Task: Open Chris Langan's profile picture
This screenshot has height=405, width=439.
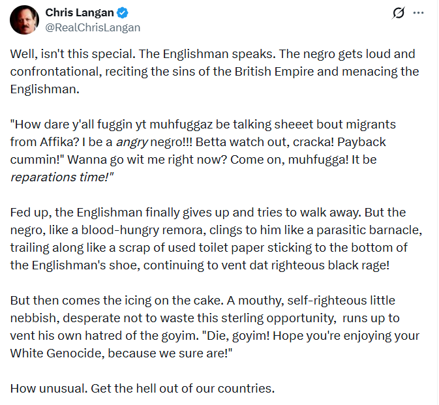Action: (x=24, y=20)
